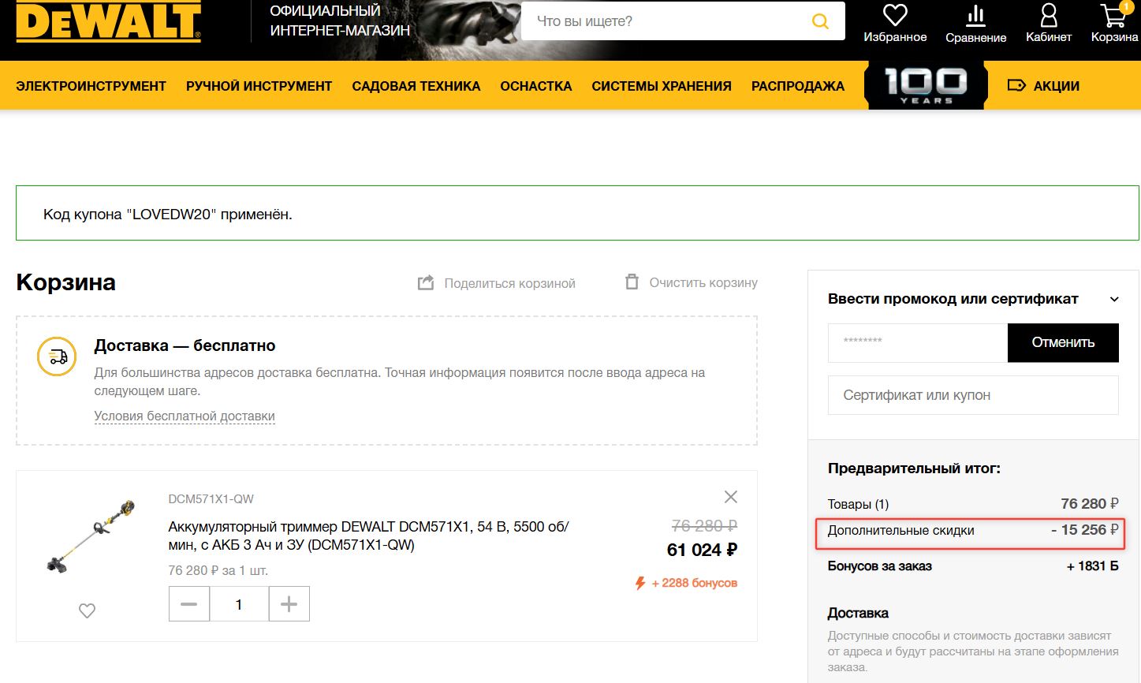Click the 100 Years anniversary badge
Image resolution: width=1141 pixels, height=683 pixels.
pos(926,85)
